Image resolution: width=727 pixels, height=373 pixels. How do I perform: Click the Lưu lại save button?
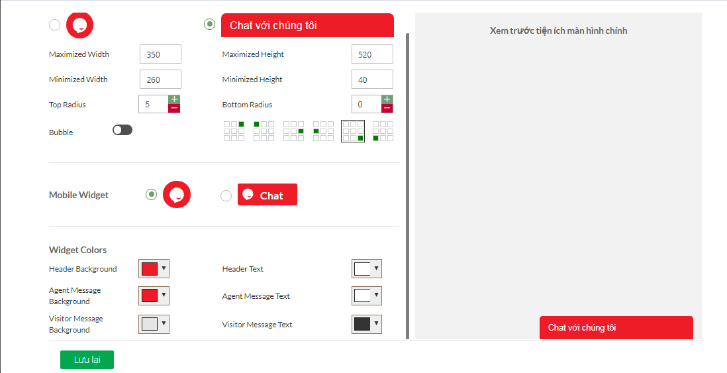(87, 360)
